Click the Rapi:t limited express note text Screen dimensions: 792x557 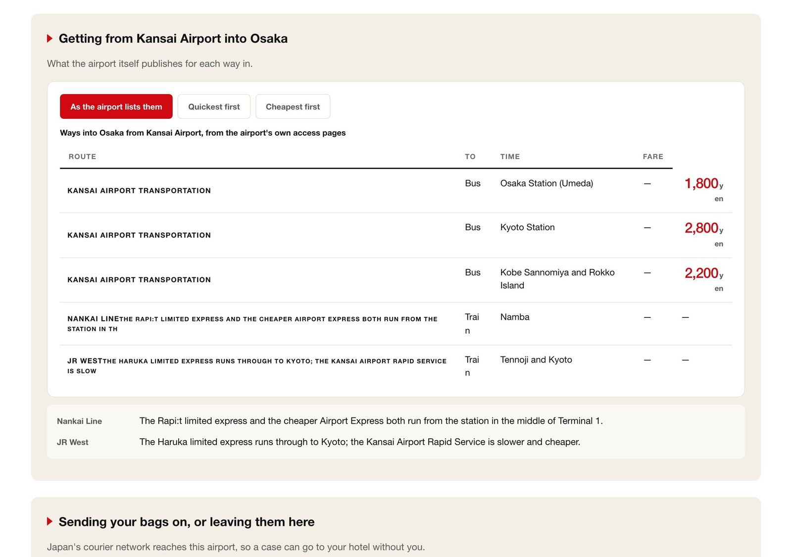tap(371, 421)
